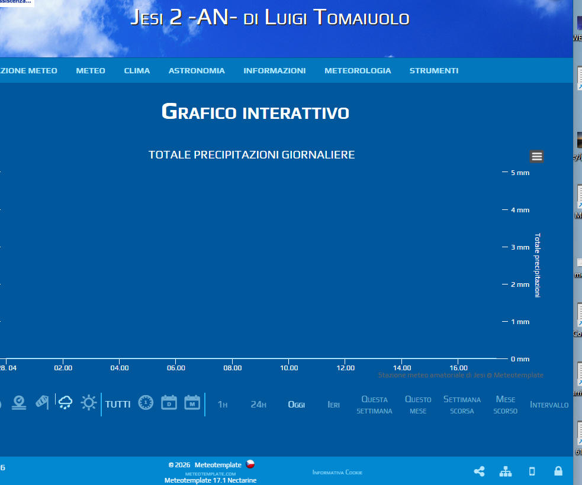The height and width of the screenshot is (485, 582).
Task: Click the padlock login icon
Action: pyautogui.click(x=558, y=471)
